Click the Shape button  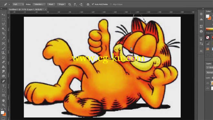click(x=61, y=4)
